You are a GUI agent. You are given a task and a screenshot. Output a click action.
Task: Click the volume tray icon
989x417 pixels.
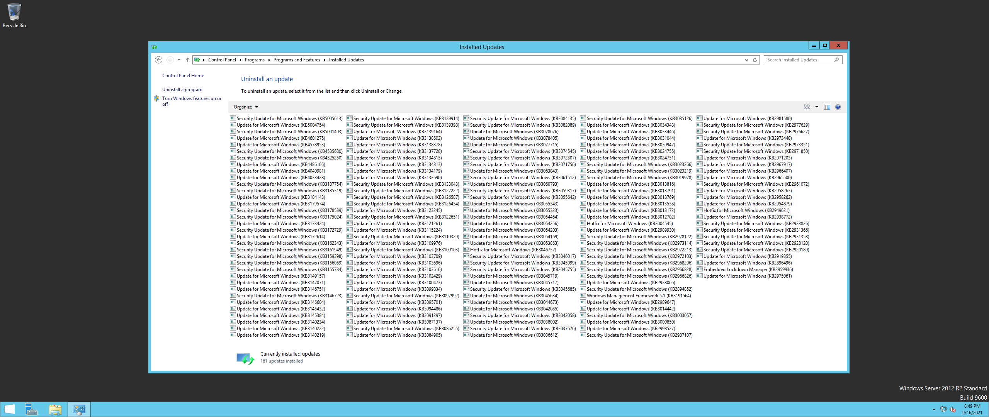pos(953,409)
